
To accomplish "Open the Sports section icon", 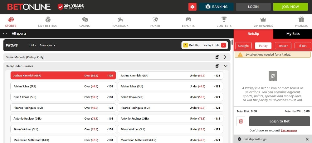I will [x=11, y=20].
